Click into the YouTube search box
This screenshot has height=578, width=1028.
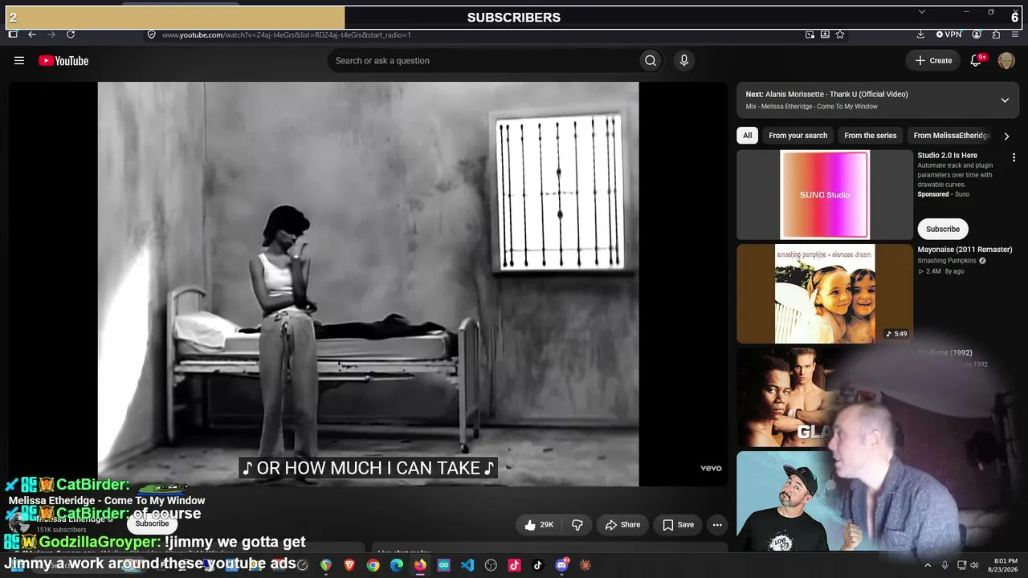tap(483, 60)
